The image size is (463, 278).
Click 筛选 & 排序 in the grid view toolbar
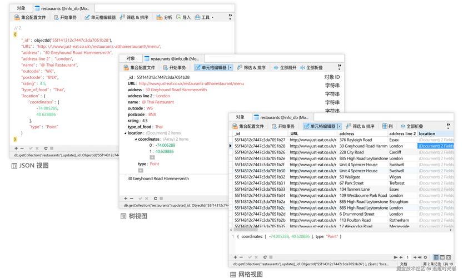pos(360,126)
